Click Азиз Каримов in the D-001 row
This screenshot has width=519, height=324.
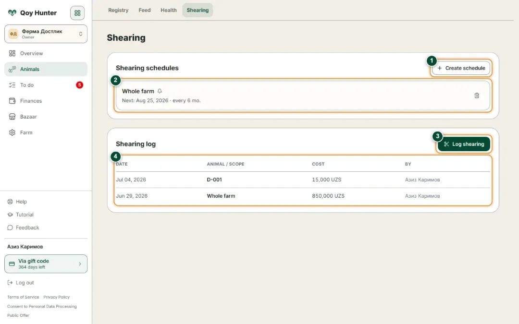pyautogui.click(x=422, y=180)
